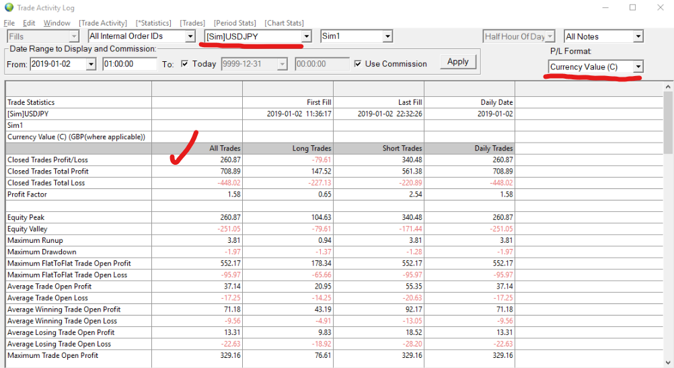
Task: Click the Maximum Runup row label
Action: coord(35,240)
